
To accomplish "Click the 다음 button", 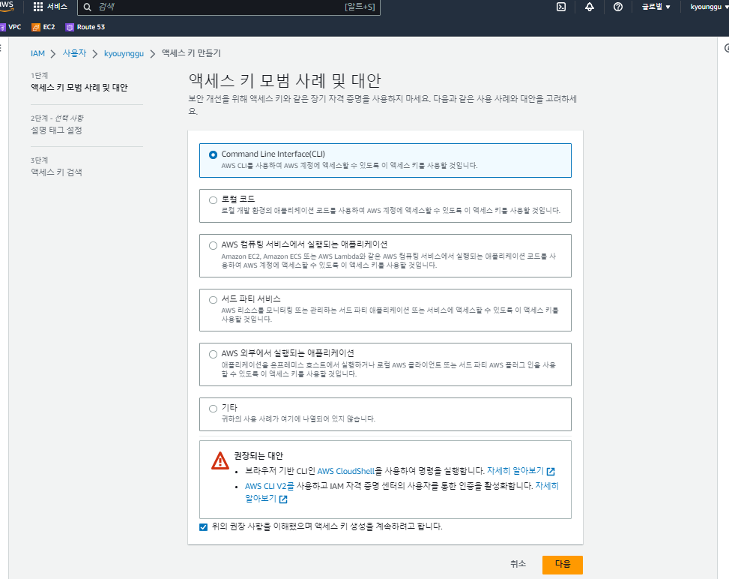I will (563, 564).
